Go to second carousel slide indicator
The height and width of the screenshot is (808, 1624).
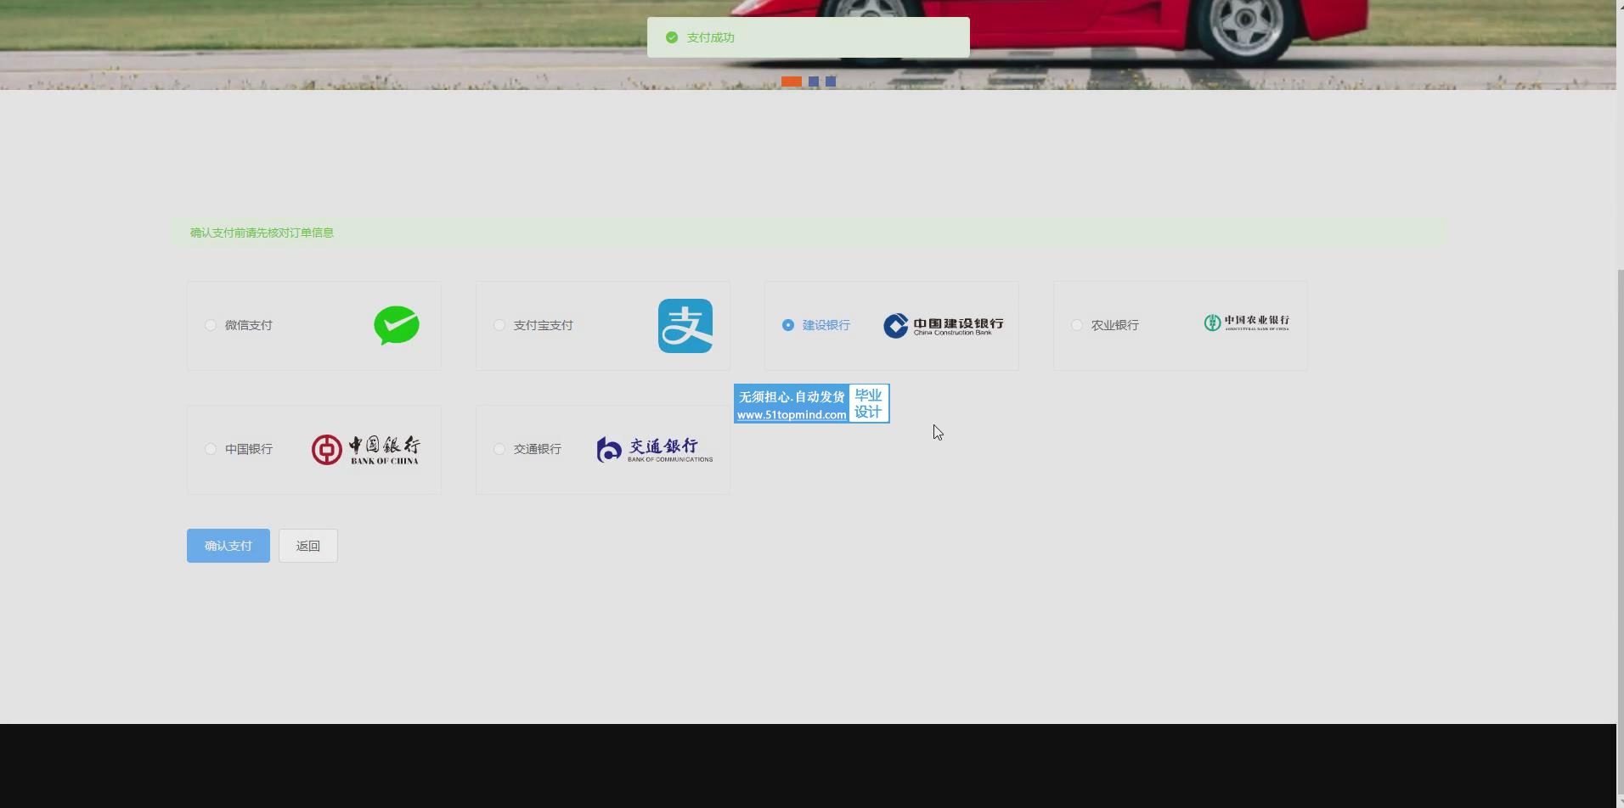coord(814,81)
